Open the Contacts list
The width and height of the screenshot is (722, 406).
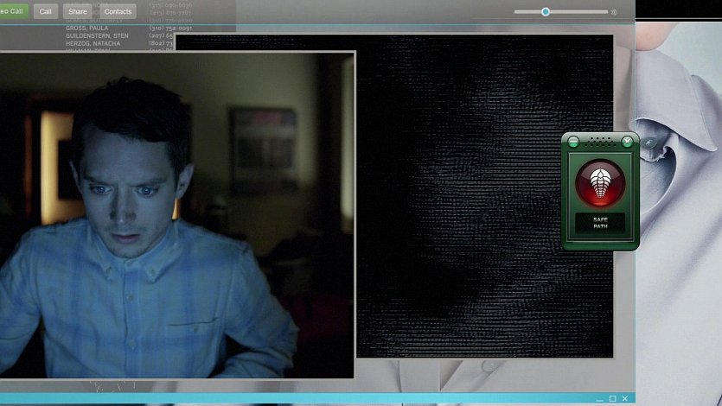(x=118, y=11)
